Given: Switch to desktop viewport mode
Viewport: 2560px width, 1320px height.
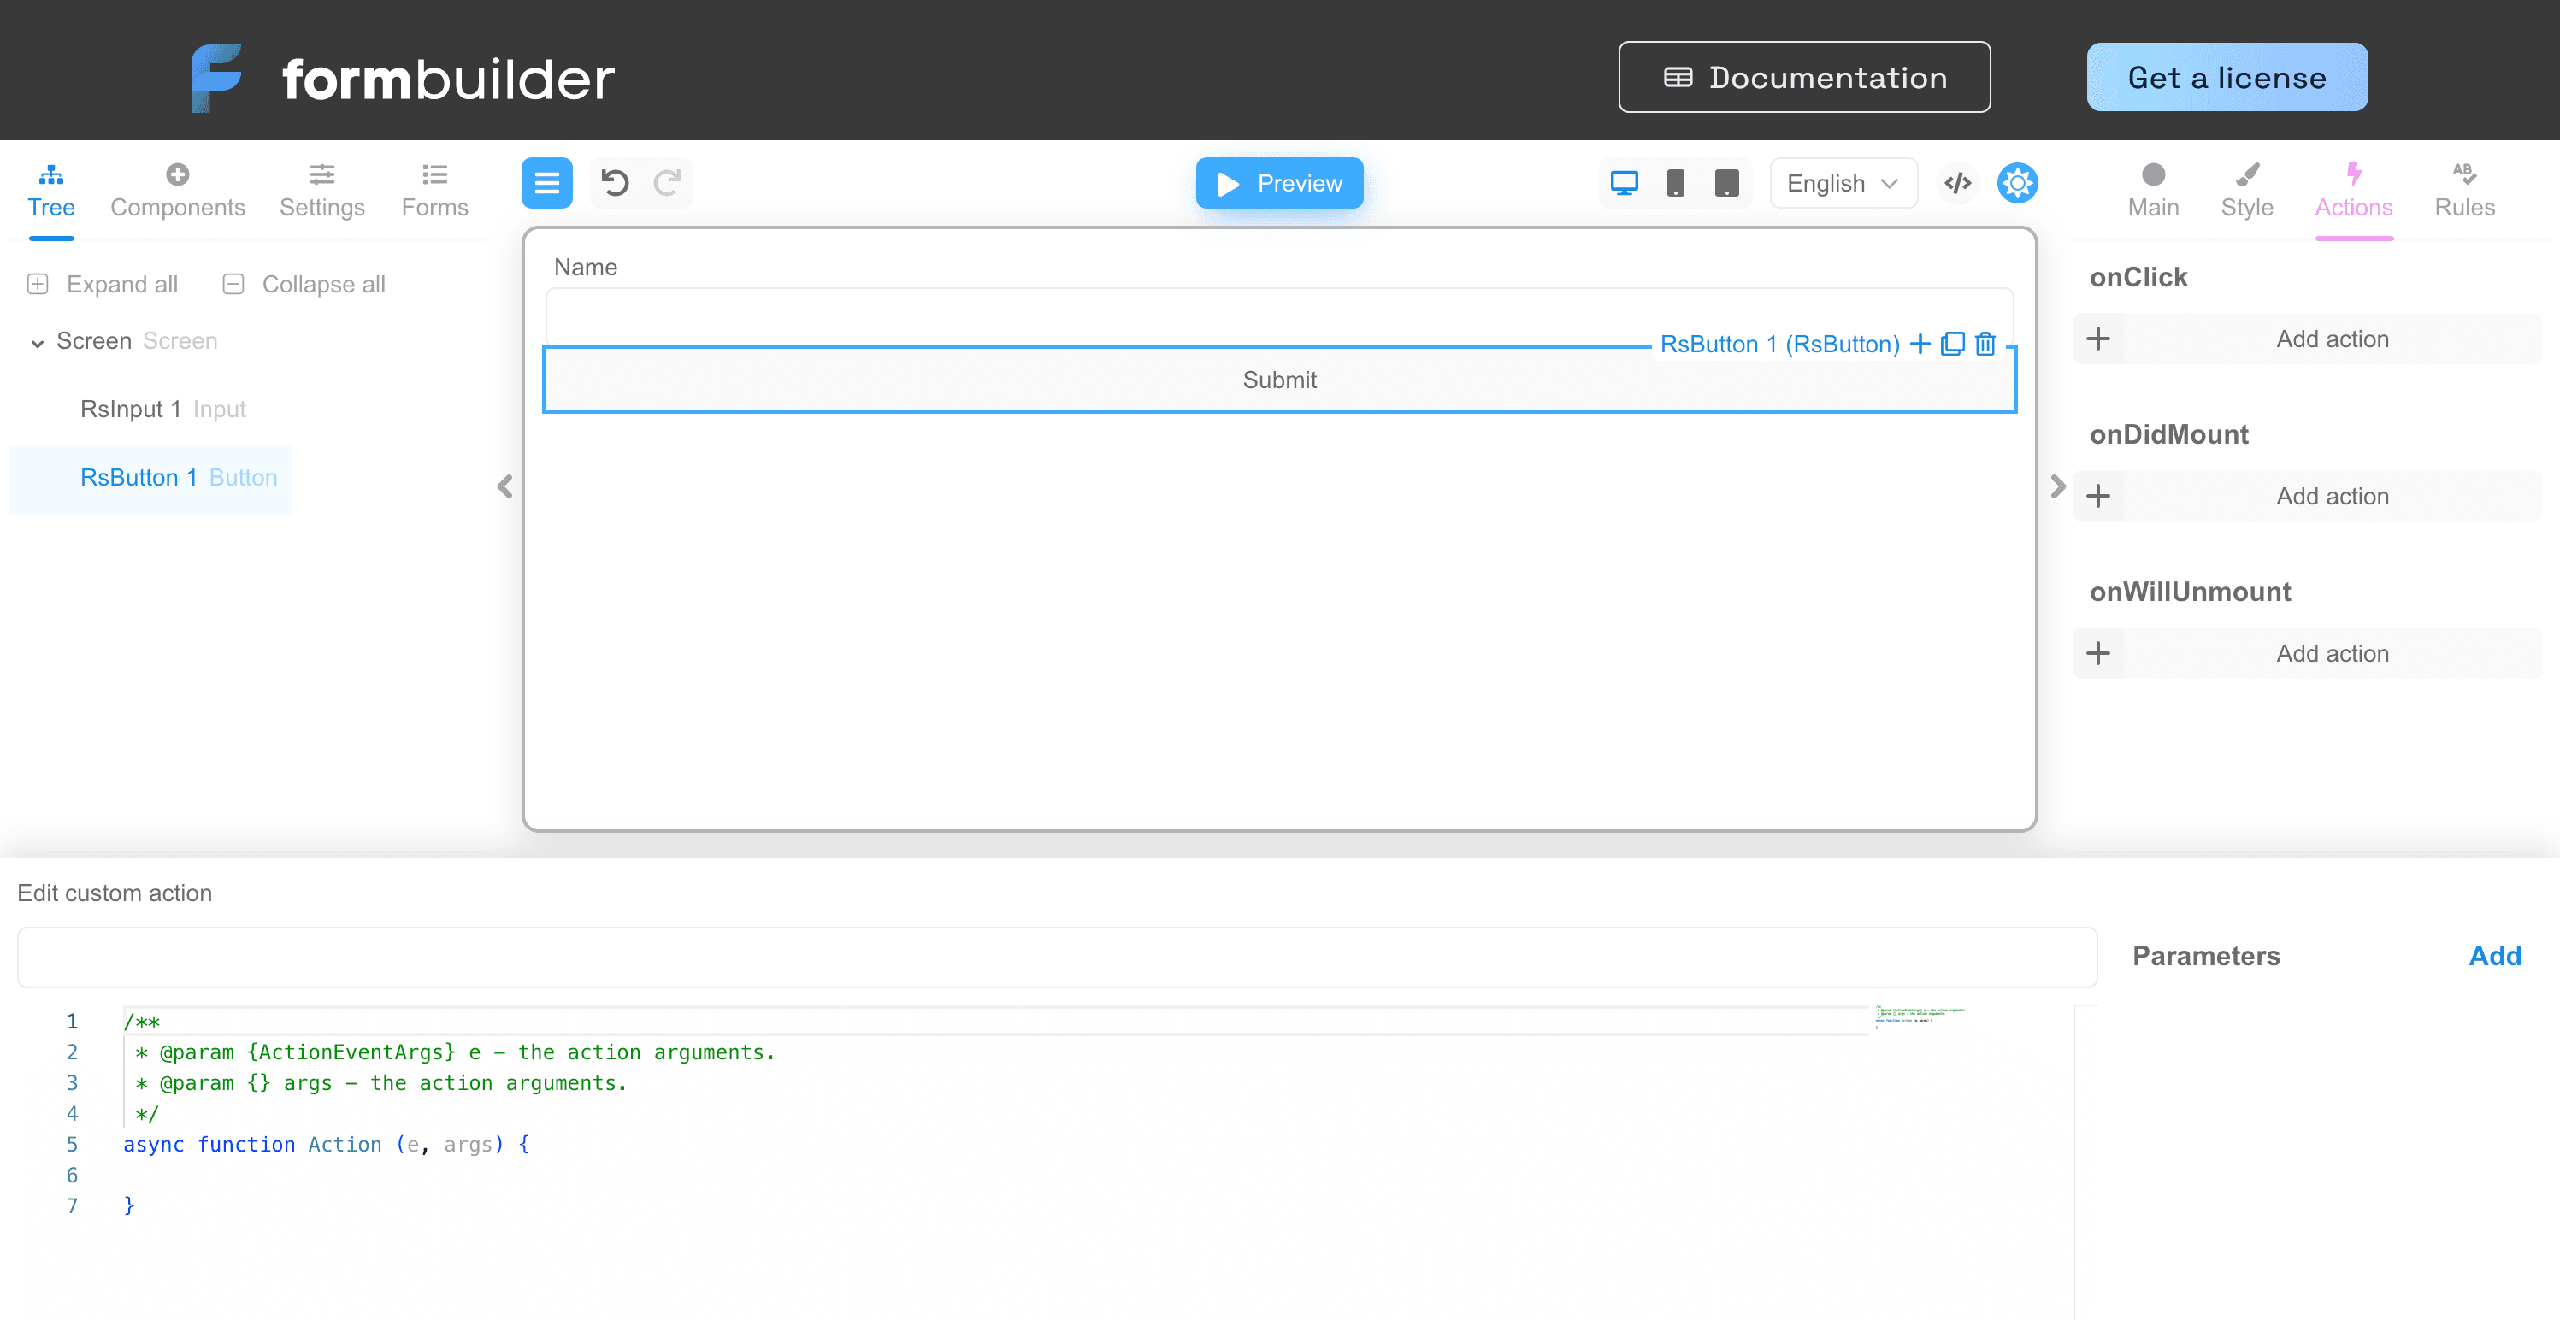Looking at the screenshot, I should (1624, 183).
